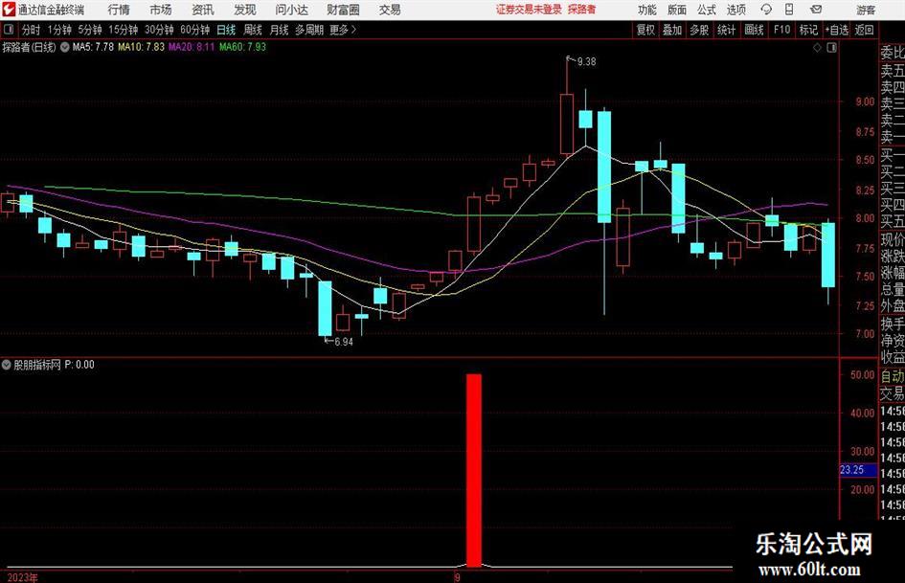Image resolution: width=905 pixels, height=583 pixels.
Task: Open the 版面 menu
Action: click(x=676, y=10)
